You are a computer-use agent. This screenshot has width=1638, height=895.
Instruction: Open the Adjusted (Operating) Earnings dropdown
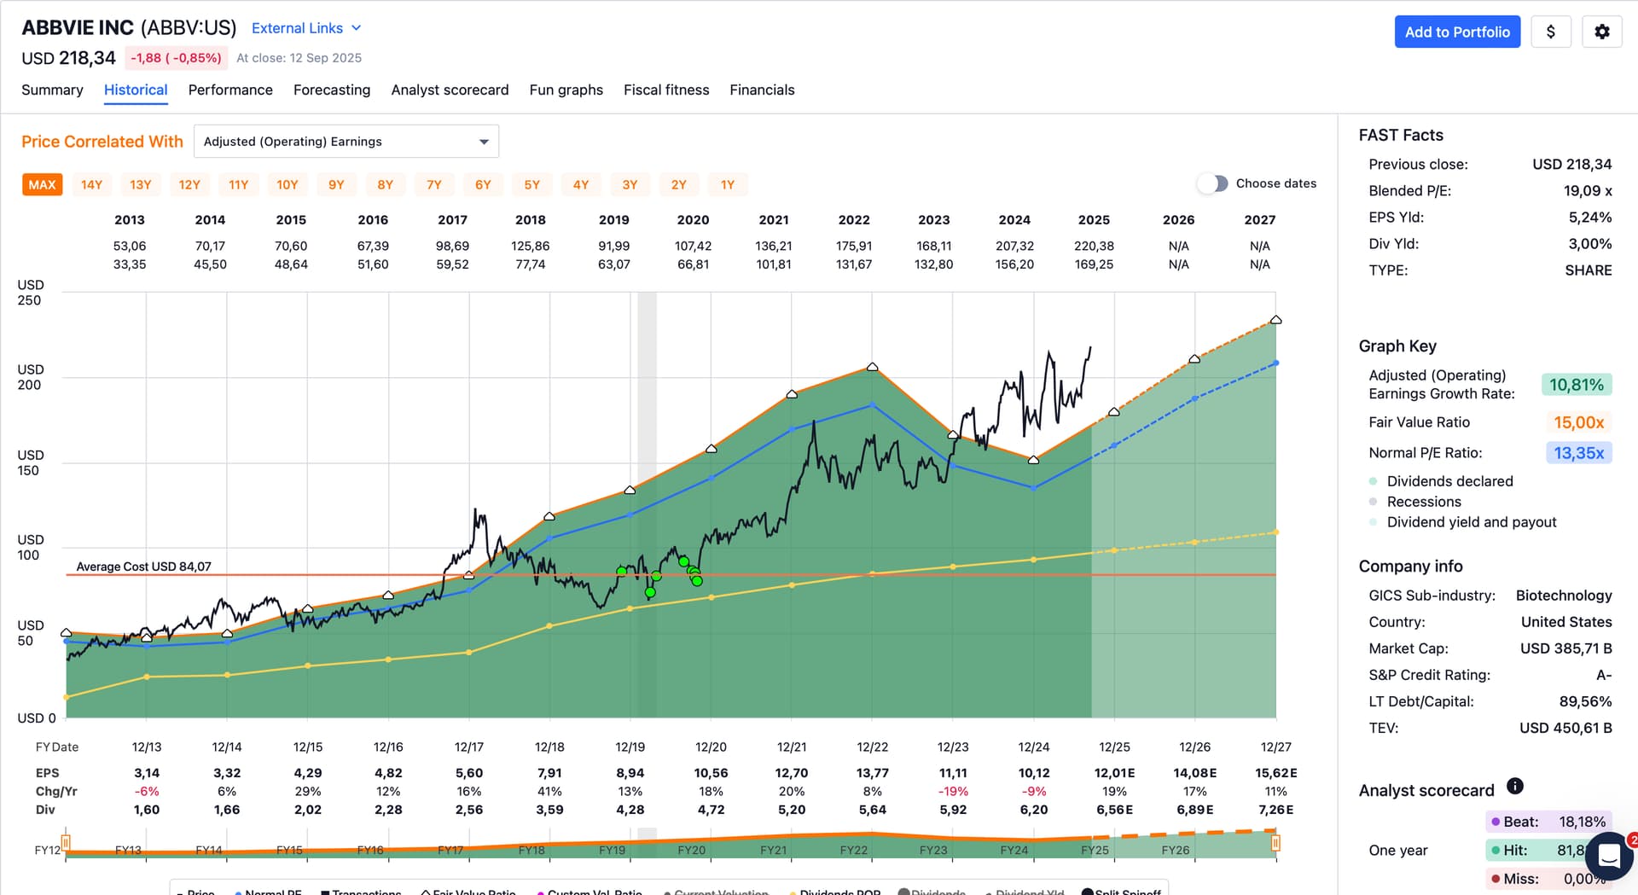coord(346,142)
